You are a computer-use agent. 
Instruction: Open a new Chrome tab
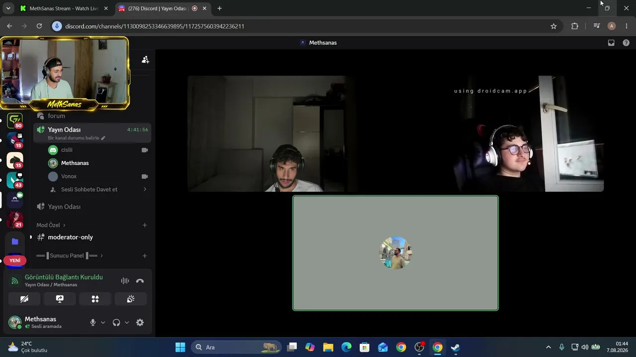(220, 8)
